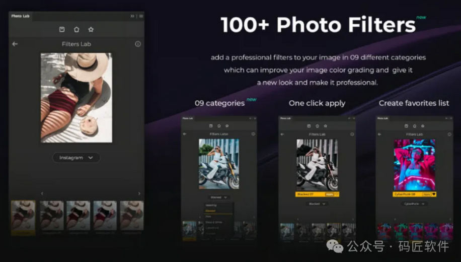
Task: Select the third Instagram filter thumbnail
Action: pyautogui.click(x=78, y=216)
